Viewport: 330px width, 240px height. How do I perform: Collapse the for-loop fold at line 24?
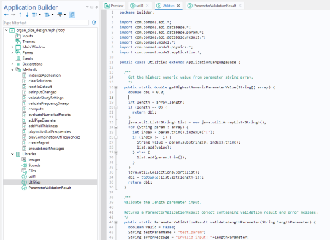tap(116, 128)
